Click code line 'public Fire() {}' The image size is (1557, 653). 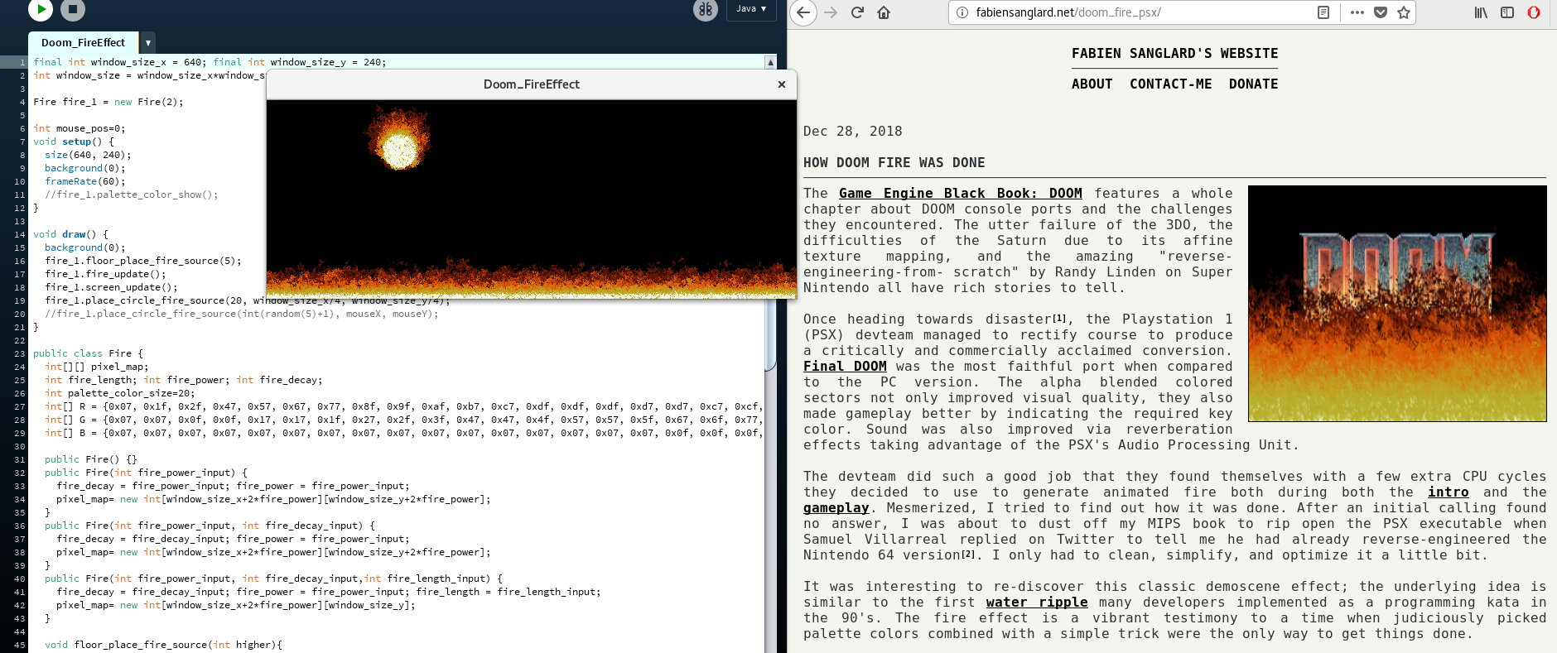coord(91,459)
